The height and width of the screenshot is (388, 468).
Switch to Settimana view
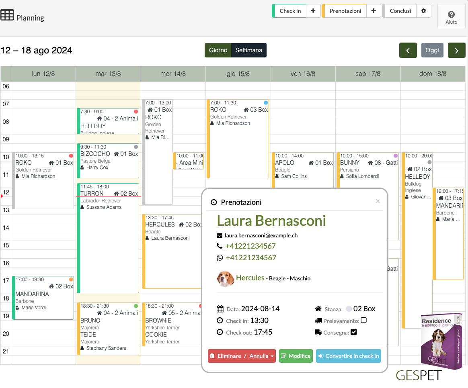click(x=248, y=50)
